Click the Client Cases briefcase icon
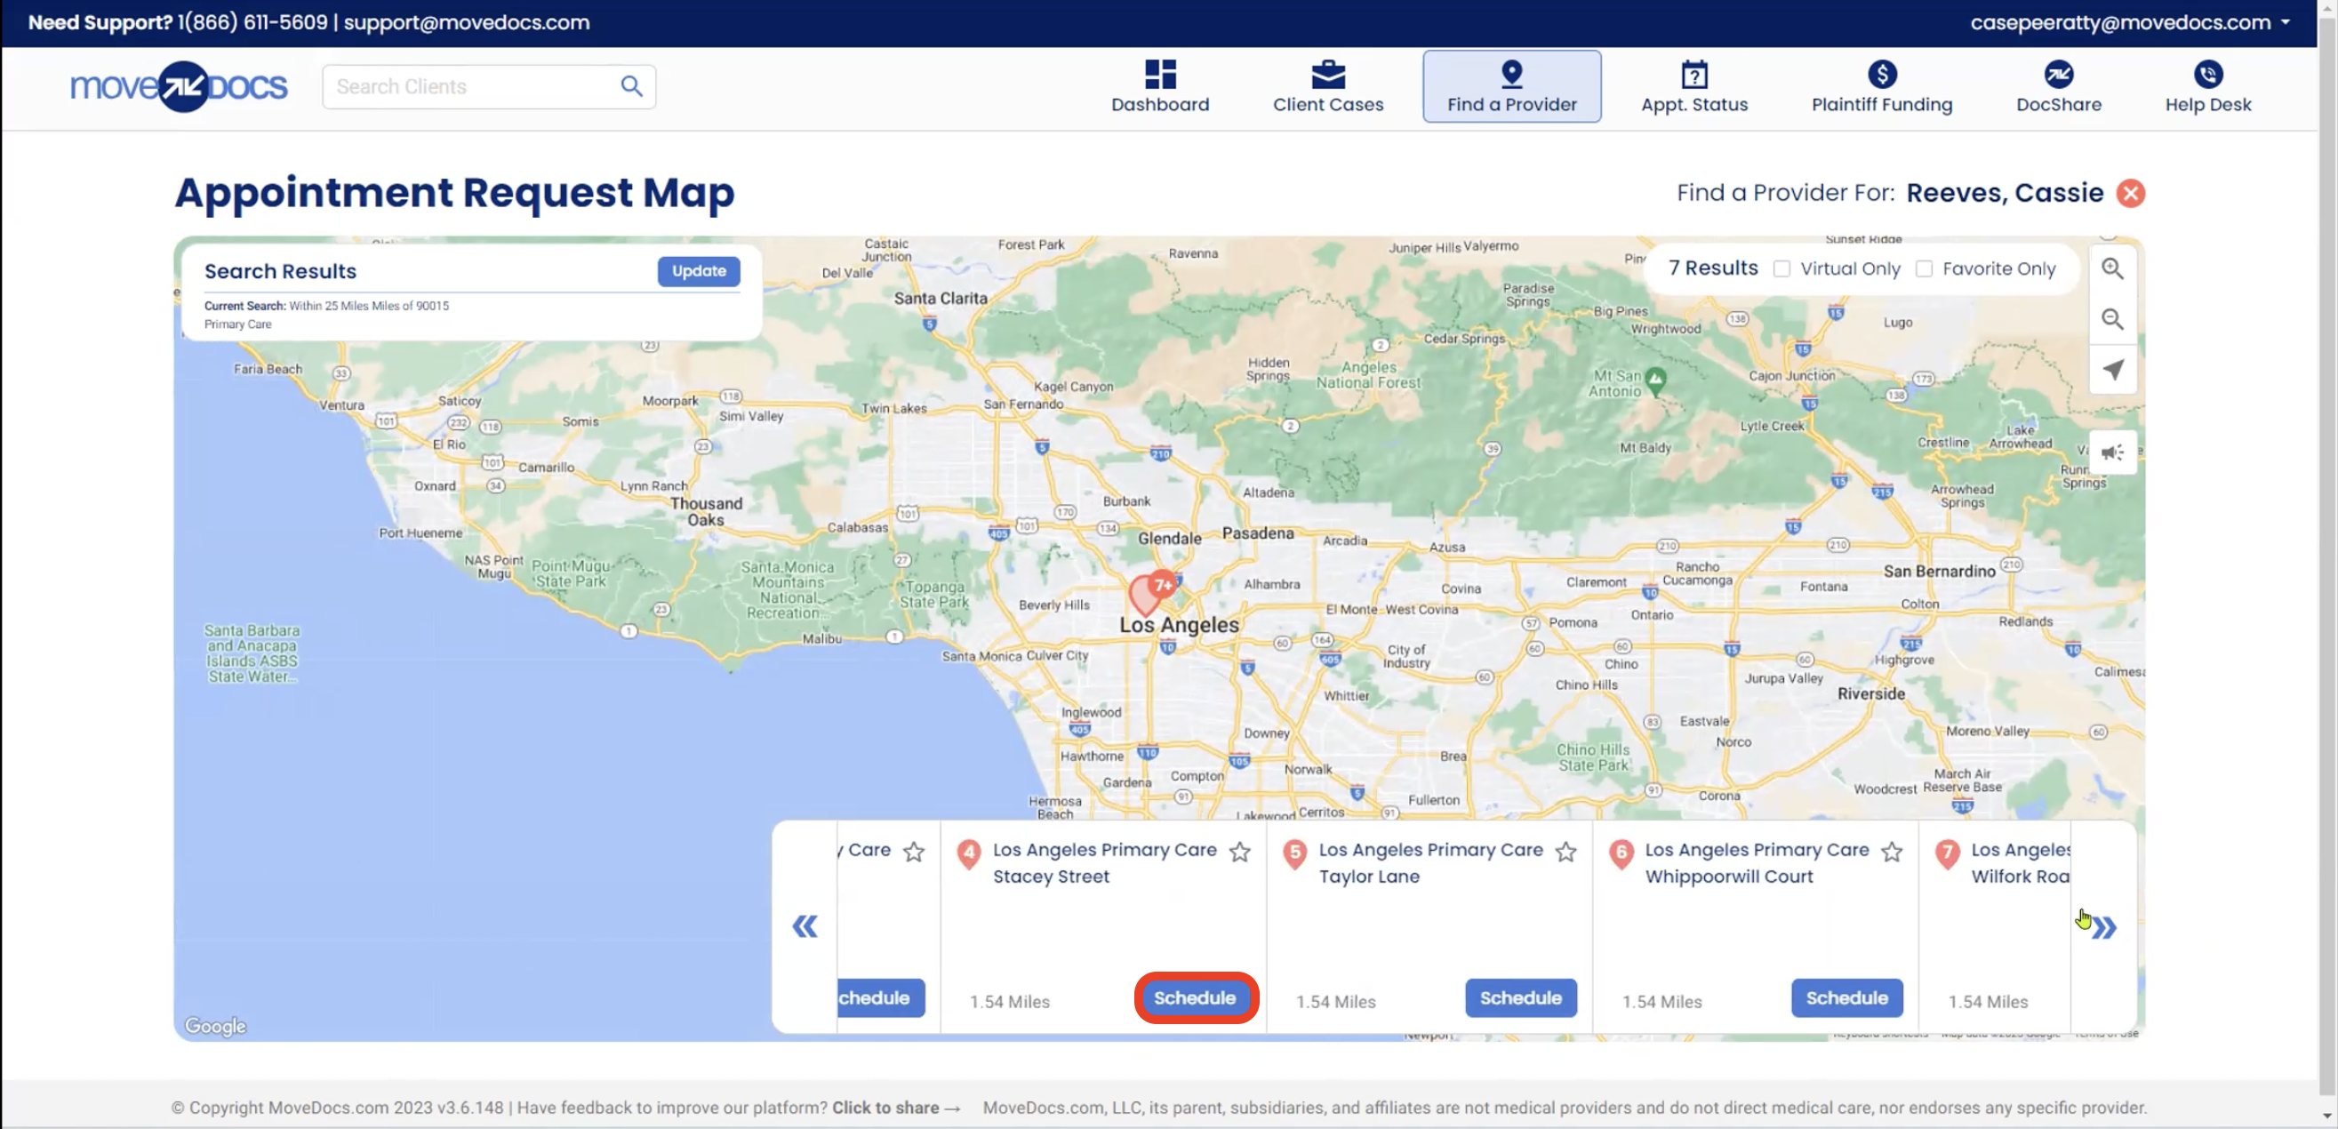This screenshot has width=2338, height=1129. (x=1328, y=75)
